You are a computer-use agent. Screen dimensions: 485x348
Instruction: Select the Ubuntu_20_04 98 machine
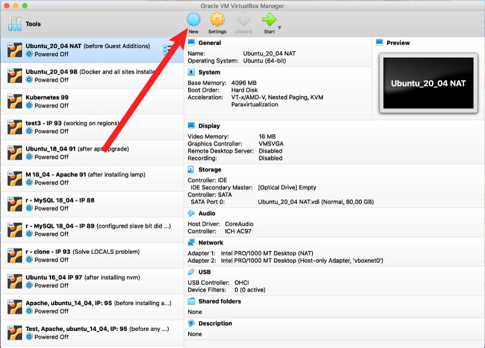point(92,76)
